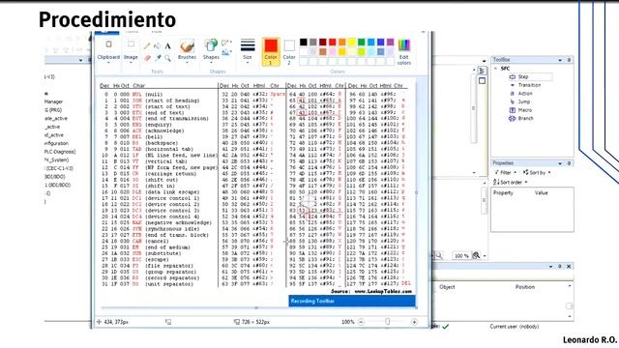Viewport: 619px width, 348px height.
Task: Pick the brown swatch in second row
Action: (x=322, y=51)
